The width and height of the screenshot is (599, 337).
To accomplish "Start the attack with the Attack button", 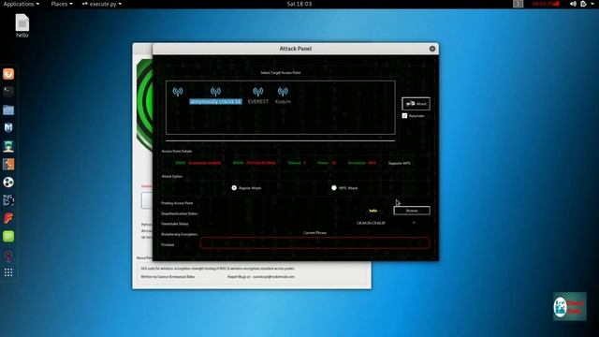I will click(x=416, y=104).
